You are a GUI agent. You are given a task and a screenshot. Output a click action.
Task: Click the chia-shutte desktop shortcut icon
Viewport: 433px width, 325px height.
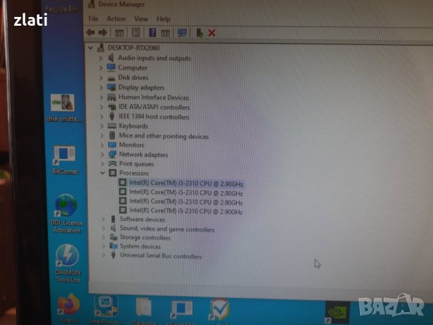(63, 104)
